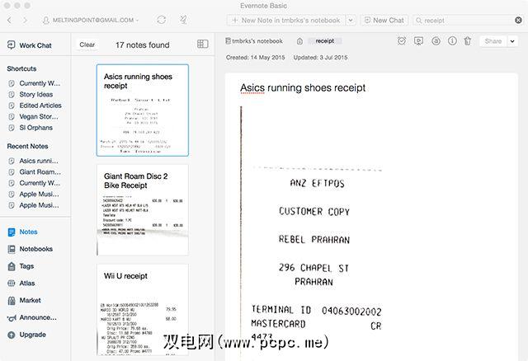Screen dimensions: 528x361
Task: Click the Work Chat icon
Action: (11, 45)
